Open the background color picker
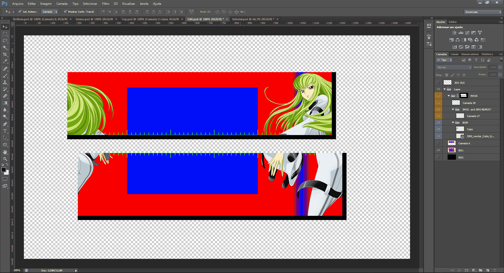Image resolution: width=504 pixels, height=273 pixels. 7,173
